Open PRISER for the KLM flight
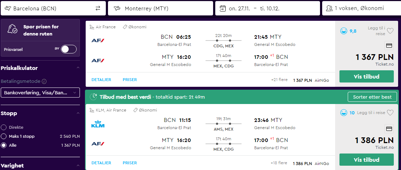This screenshot has width=401, height=170. coord(130,163)
